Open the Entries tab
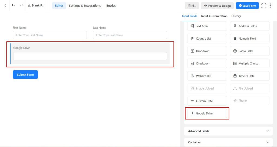The height and width of the screenshot is (147, 277). (x=111, y=6)
